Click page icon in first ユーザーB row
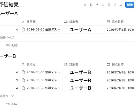The width and height of the screenshot is (134, 111). 23,72
